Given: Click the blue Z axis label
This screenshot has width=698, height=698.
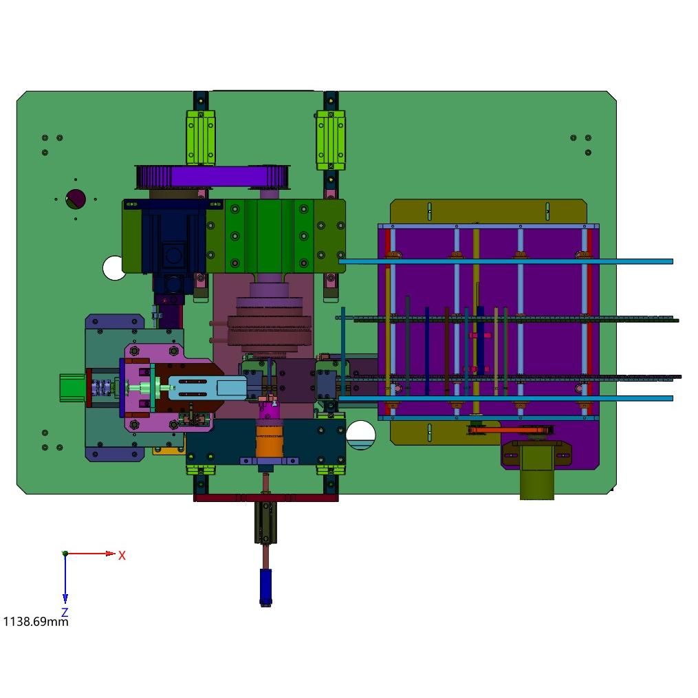Looking at the screenshot, I should coord(65,612).
